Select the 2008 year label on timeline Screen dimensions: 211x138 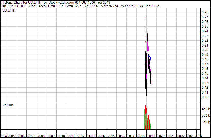41,136
